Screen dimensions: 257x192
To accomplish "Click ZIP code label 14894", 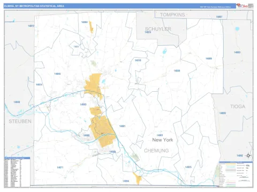I will pyautogui.click(x=126, y=181).
